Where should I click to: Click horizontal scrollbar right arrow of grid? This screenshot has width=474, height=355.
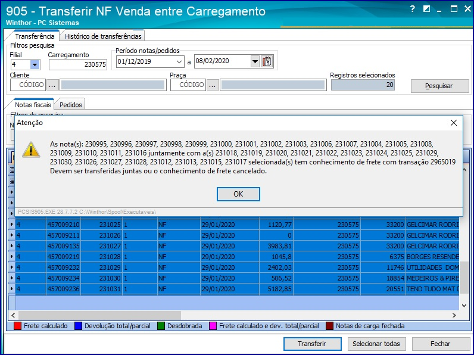(x=454, y=315)
